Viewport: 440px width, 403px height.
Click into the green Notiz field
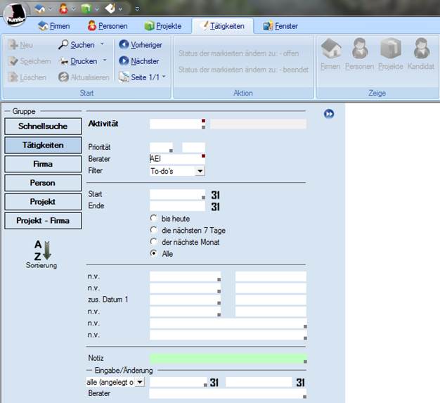pyautogui.click(x=228, y=359)
